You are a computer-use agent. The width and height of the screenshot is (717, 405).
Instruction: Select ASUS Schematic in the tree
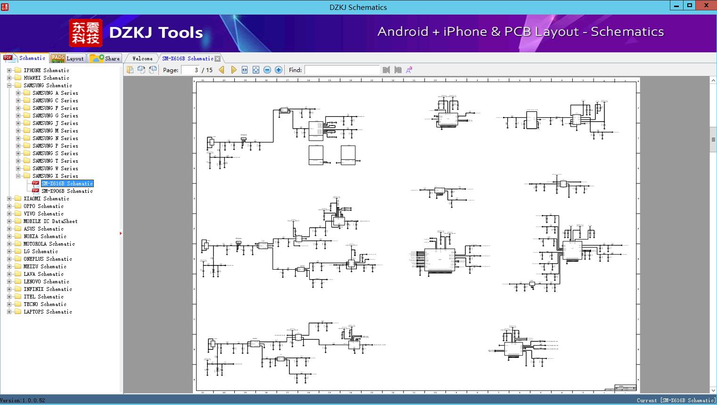click(43, 229)
